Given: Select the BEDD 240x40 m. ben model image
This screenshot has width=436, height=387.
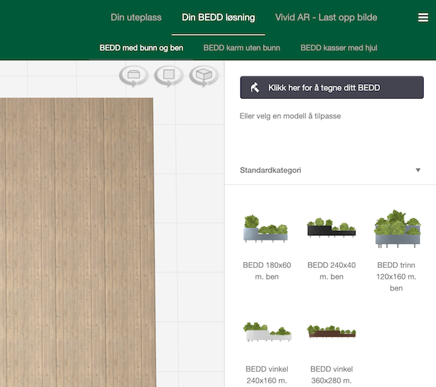Looking at the screenshot, I should coord(331,229).
